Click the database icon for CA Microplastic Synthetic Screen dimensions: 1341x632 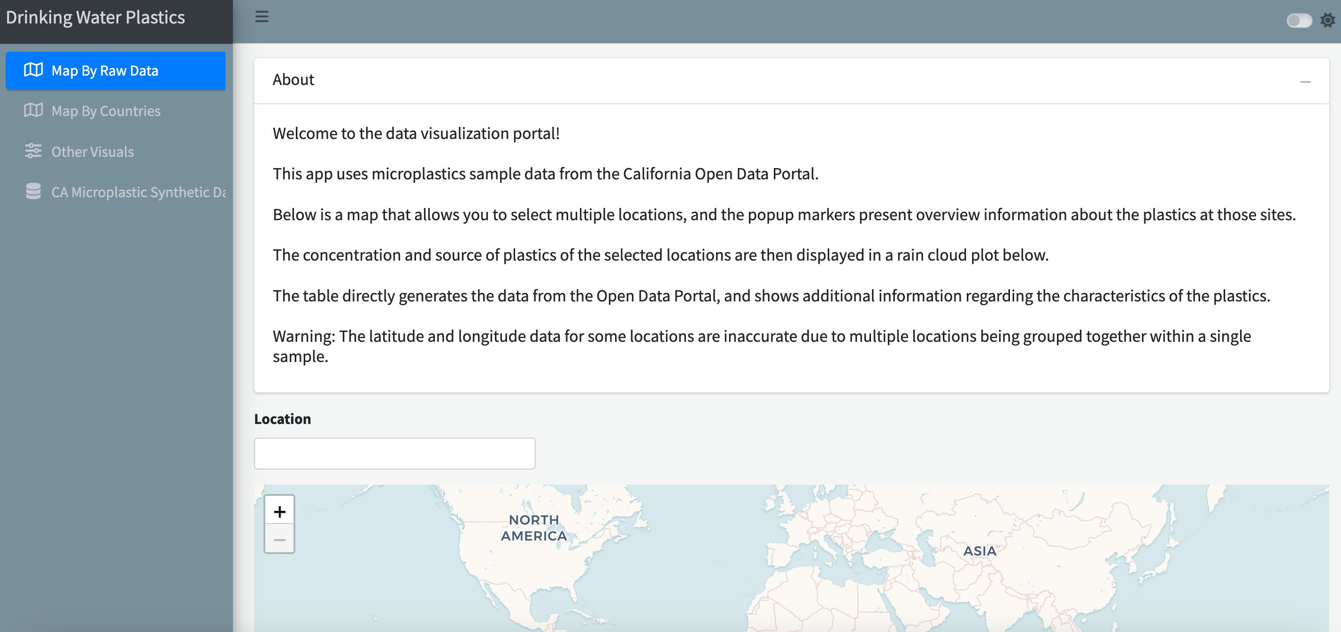pyautogui.click(x=33, y=192)
